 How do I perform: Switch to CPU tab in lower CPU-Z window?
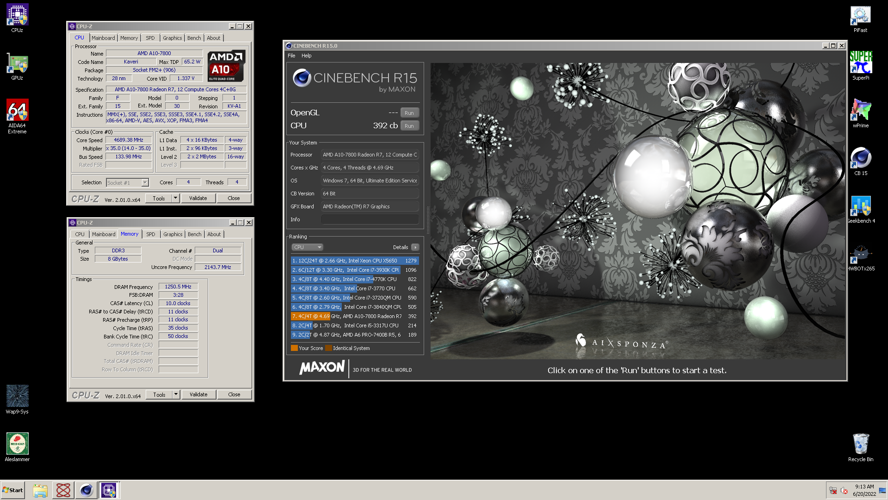tap(80, 234)
